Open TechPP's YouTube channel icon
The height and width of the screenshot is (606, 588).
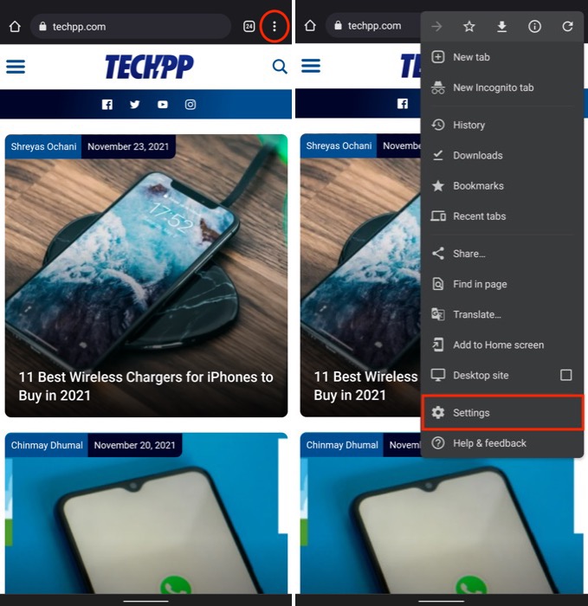162,105
